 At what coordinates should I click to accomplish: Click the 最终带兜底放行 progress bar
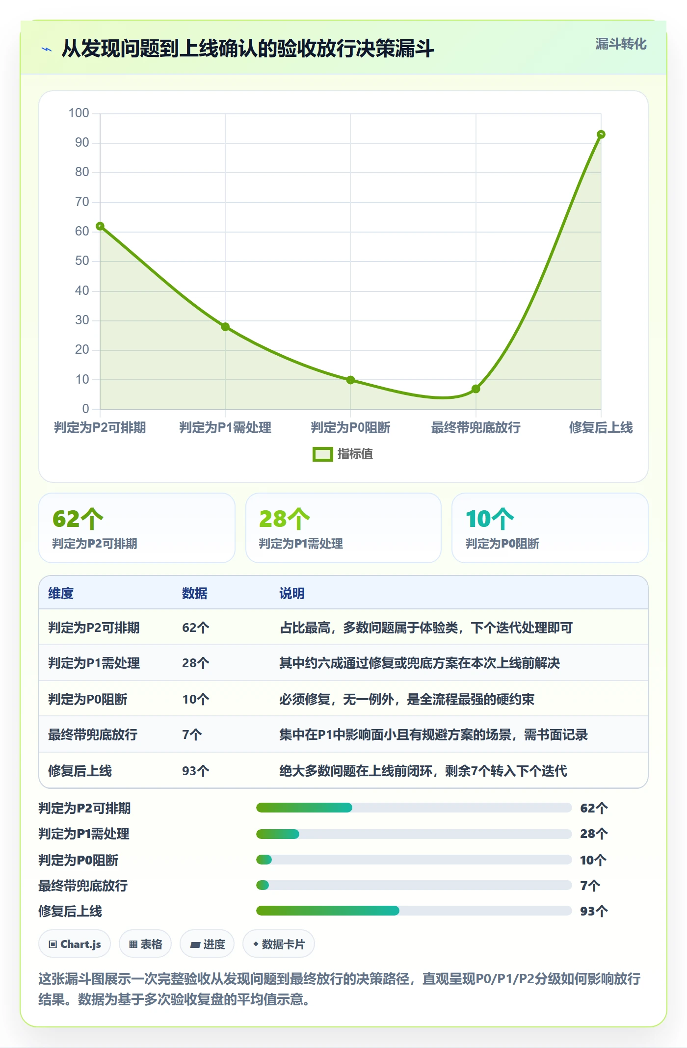[x=414, y=885]
